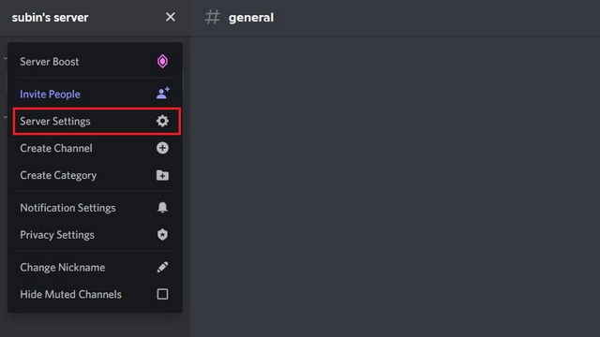The height and width of the screenshot is (337, 600).
Task: Click the Change Nickname pencil icon
Action: [162, 267]
